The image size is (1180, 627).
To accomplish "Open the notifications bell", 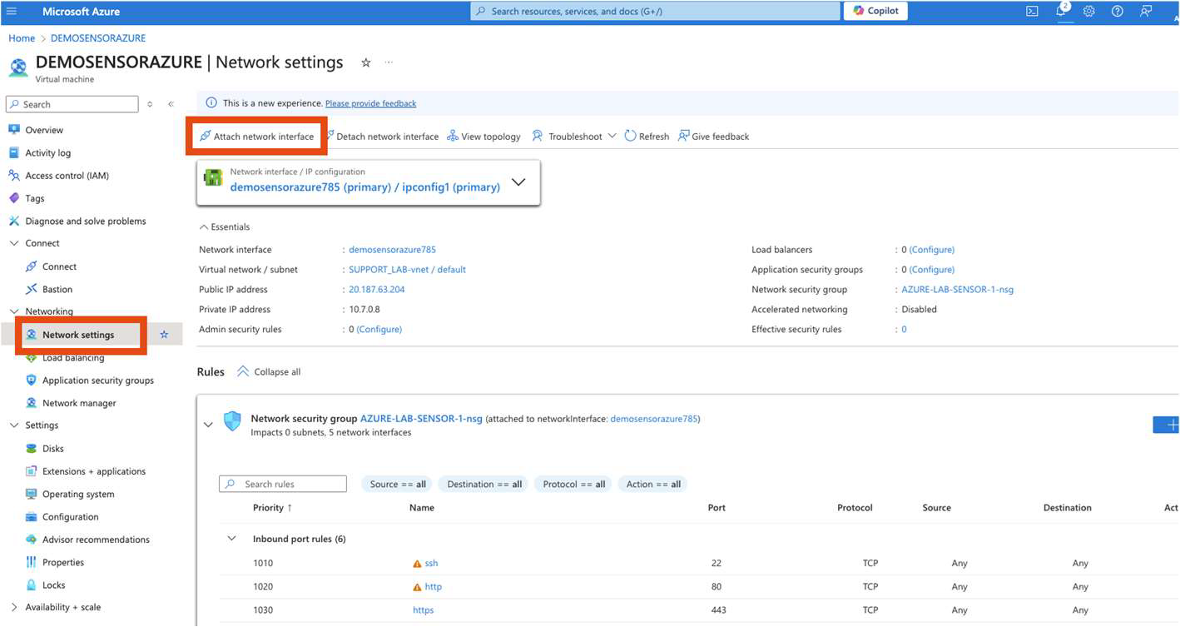I will (1060, 11).
